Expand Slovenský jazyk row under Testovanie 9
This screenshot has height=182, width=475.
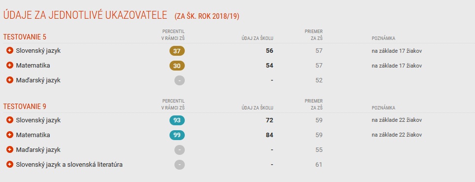coord(10,120)
